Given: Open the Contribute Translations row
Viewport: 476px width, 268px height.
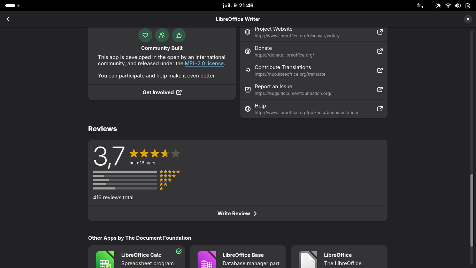Looking at the screenshot, I should coord(314,70).
